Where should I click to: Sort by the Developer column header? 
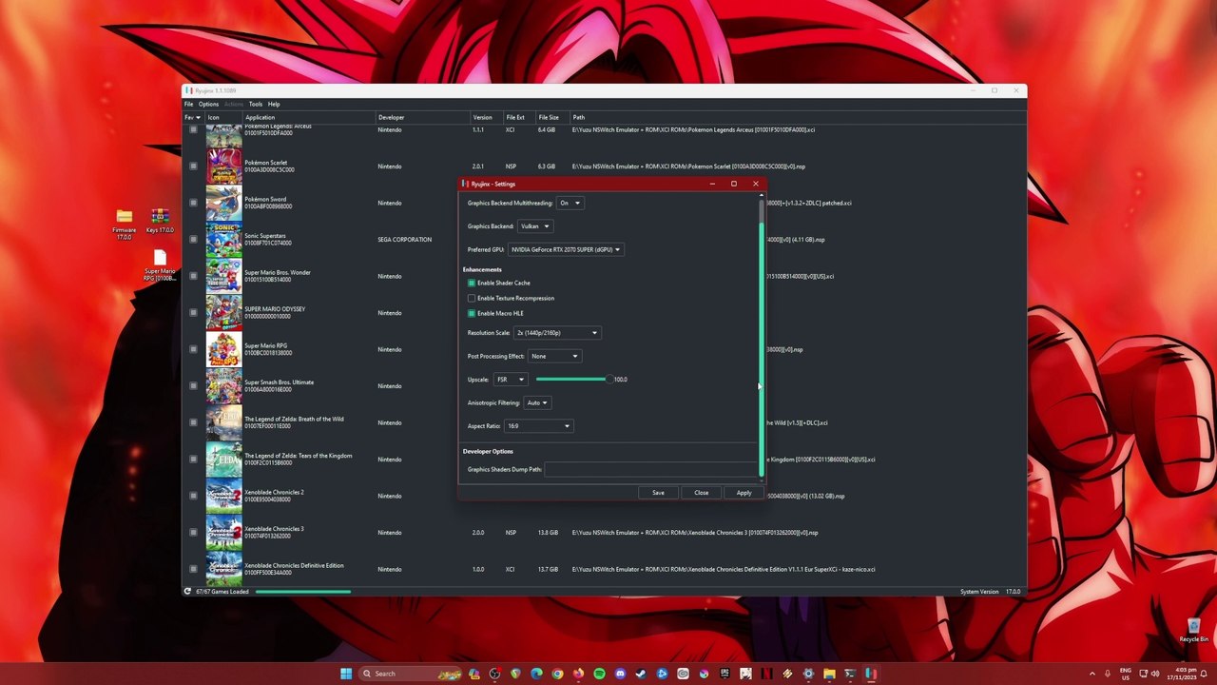pos(422,117)
